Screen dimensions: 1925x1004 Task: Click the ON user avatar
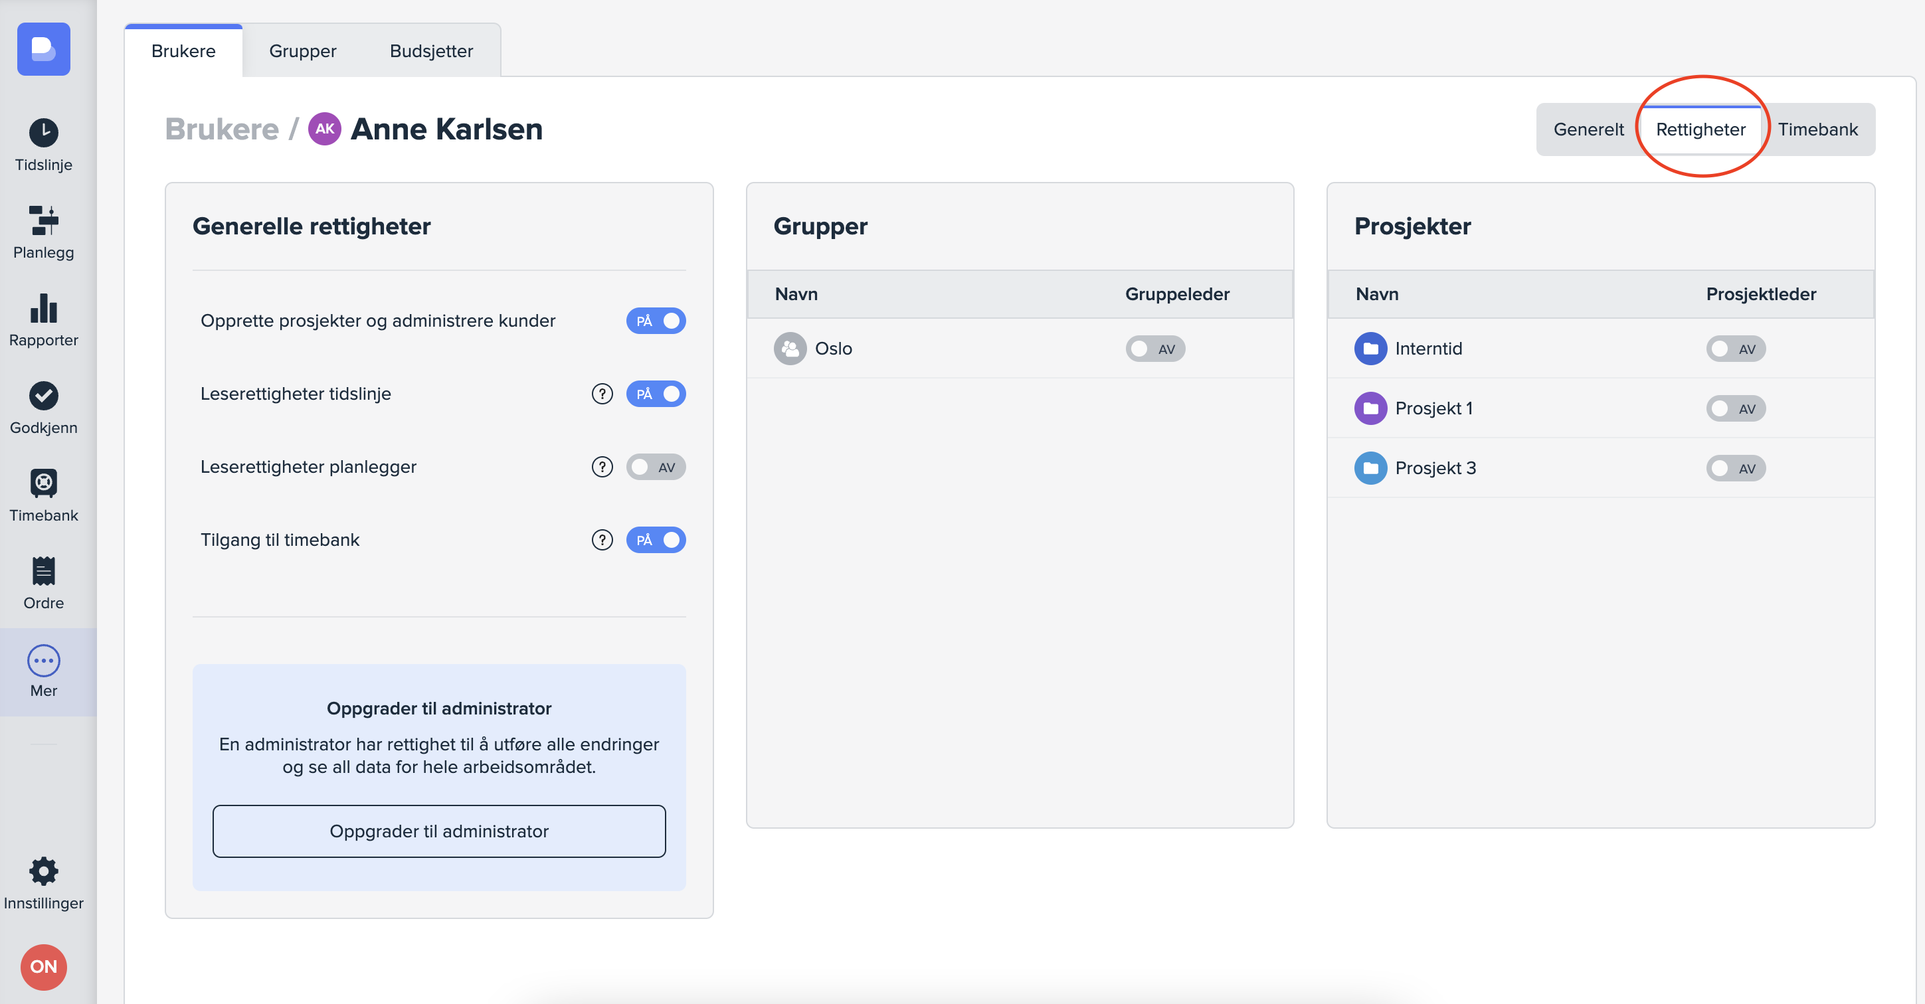coord(43,967)
